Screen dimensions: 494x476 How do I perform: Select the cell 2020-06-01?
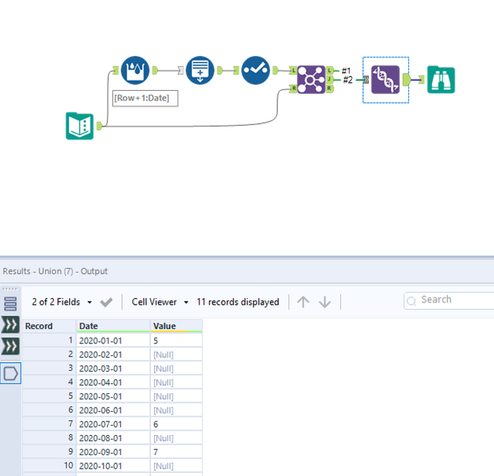pyautogui.click(x=113, y=410)
